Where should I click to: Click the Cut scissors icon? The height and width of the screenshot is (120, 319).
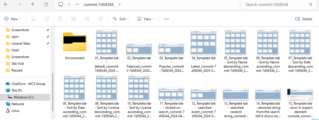(33, 19)
